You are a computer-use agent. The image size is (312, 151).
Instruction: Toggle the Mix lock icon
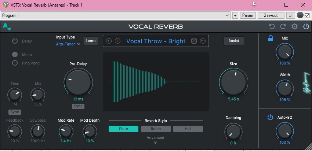(x=271, y=38)
